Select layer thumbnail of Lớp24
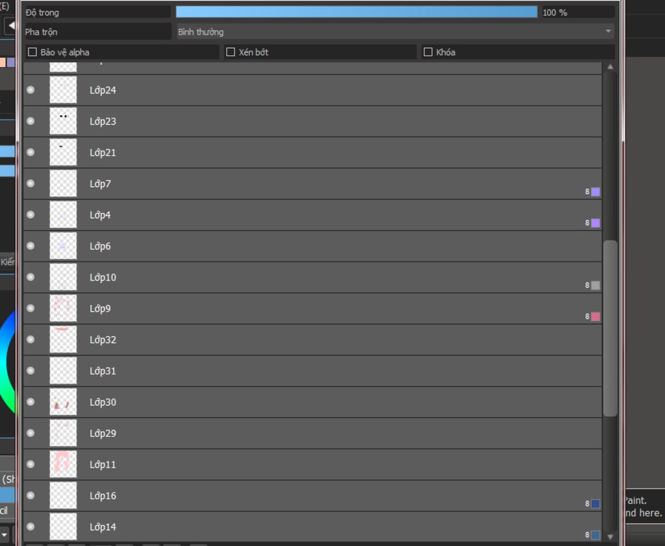Image resolution: width=665 pixels, height=546 pixels. [63, 90]
